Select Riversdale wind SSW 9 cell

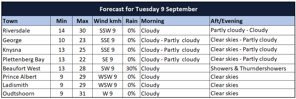[107, 30]
